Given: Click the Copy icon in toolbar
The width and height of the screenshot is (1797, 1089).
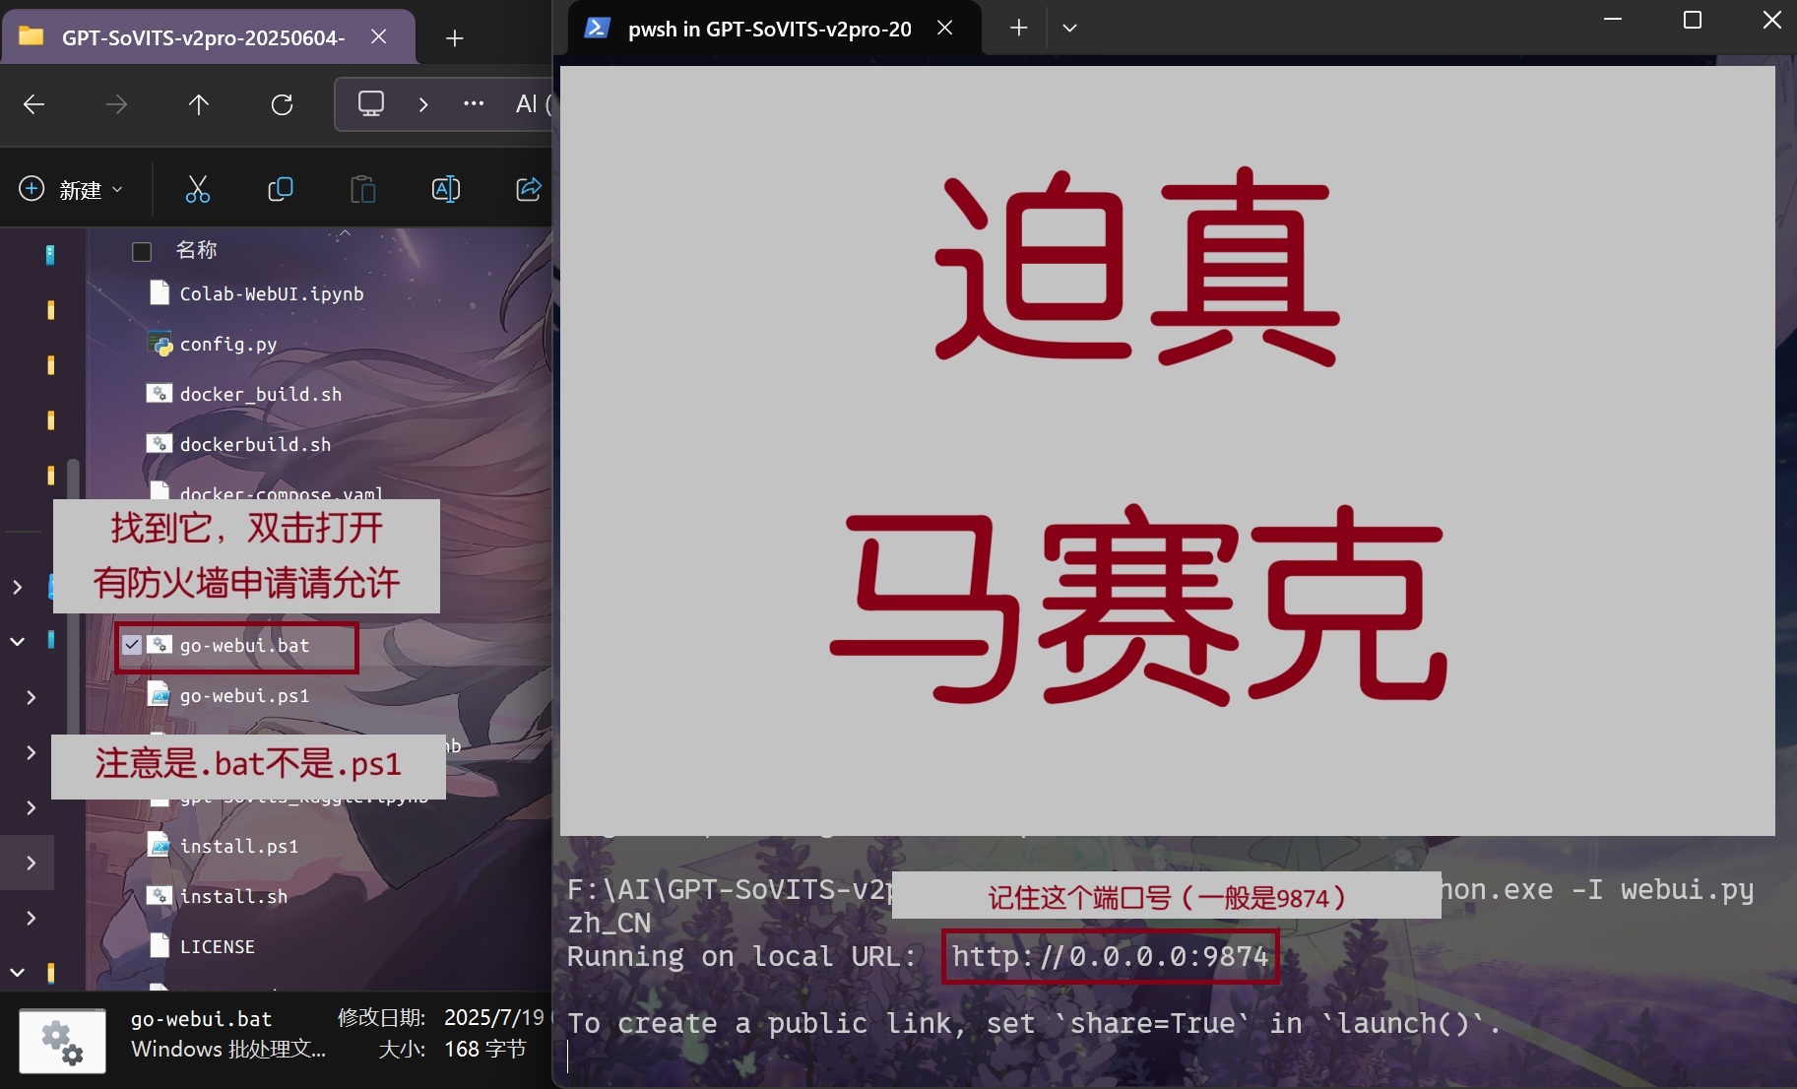Looking at the screenshot, I should (281, 189).
